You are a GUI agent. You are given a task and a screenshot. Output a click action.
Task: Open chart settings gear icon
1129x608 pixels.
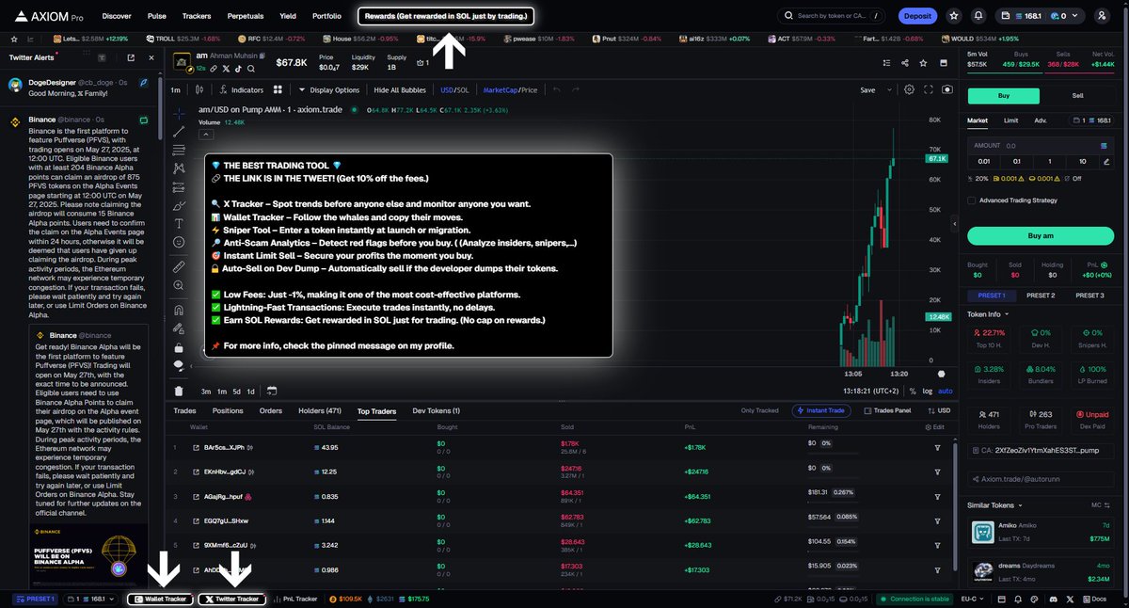[909, 89]
